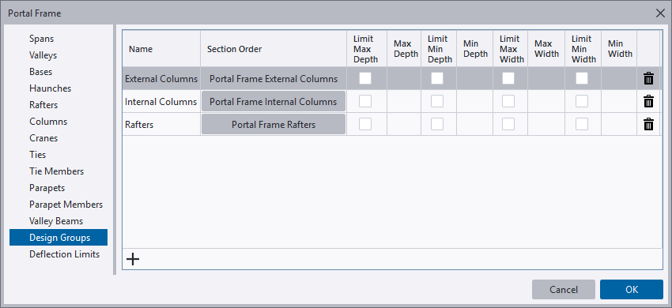Delete the External Columns design group

click(648, 78)
